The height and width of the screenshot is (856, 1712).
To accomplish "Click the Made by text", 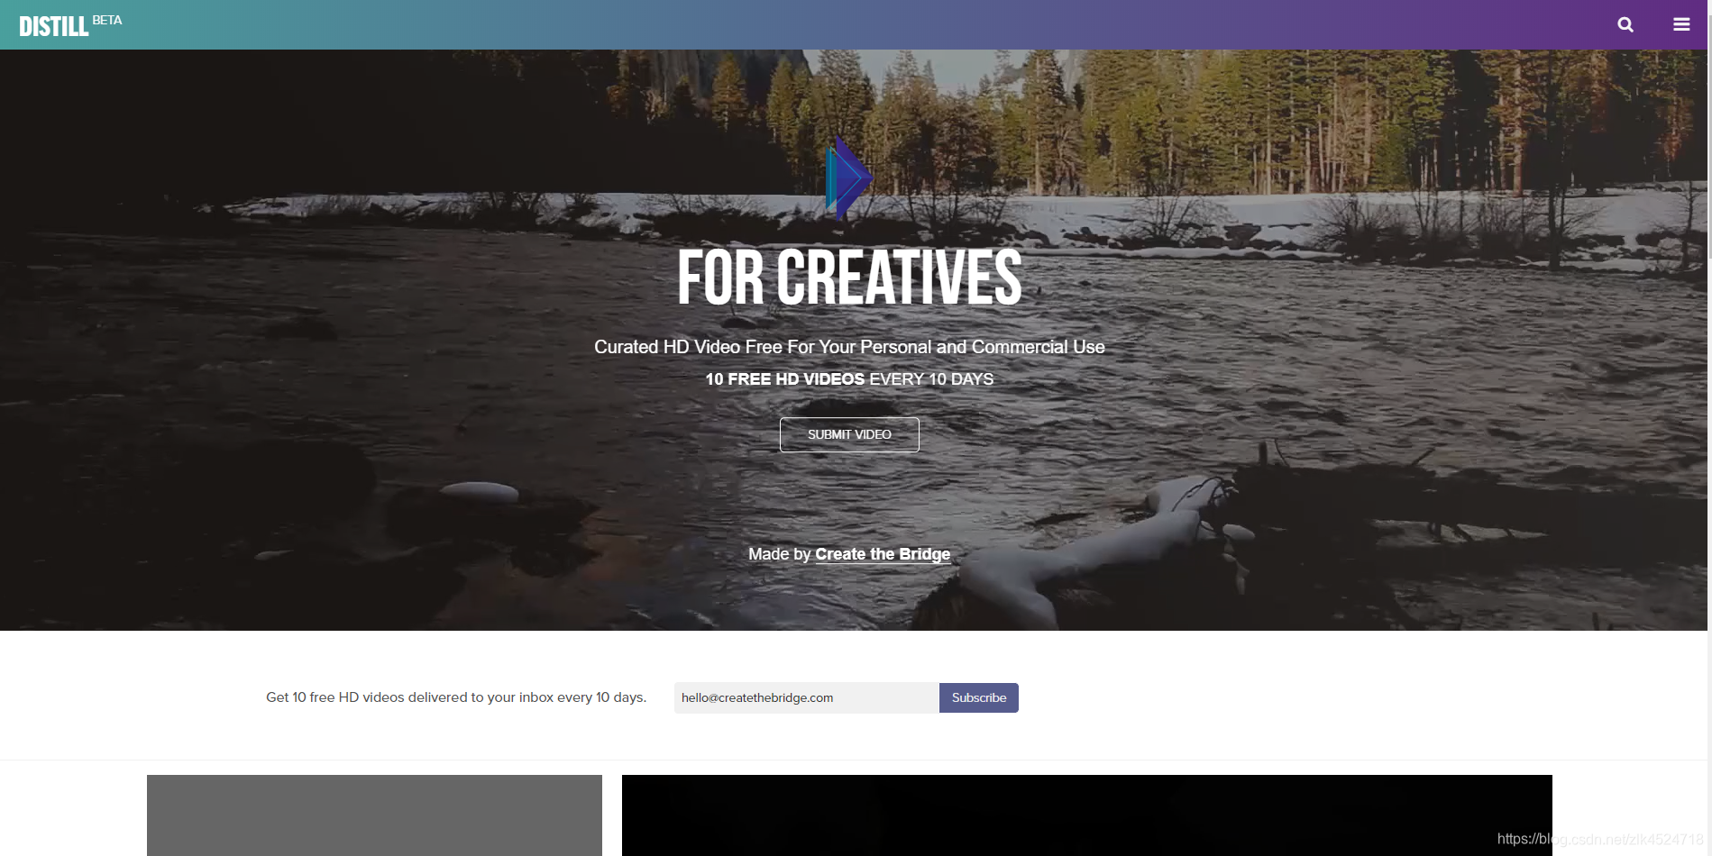I will pos(780,554).
